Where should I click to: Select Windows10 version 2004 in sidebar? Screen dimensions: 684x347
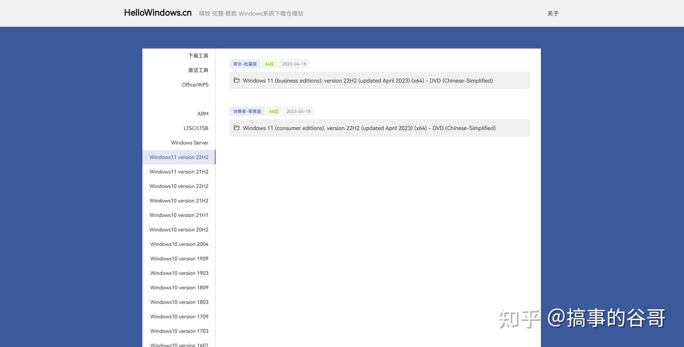click(179, 244)
